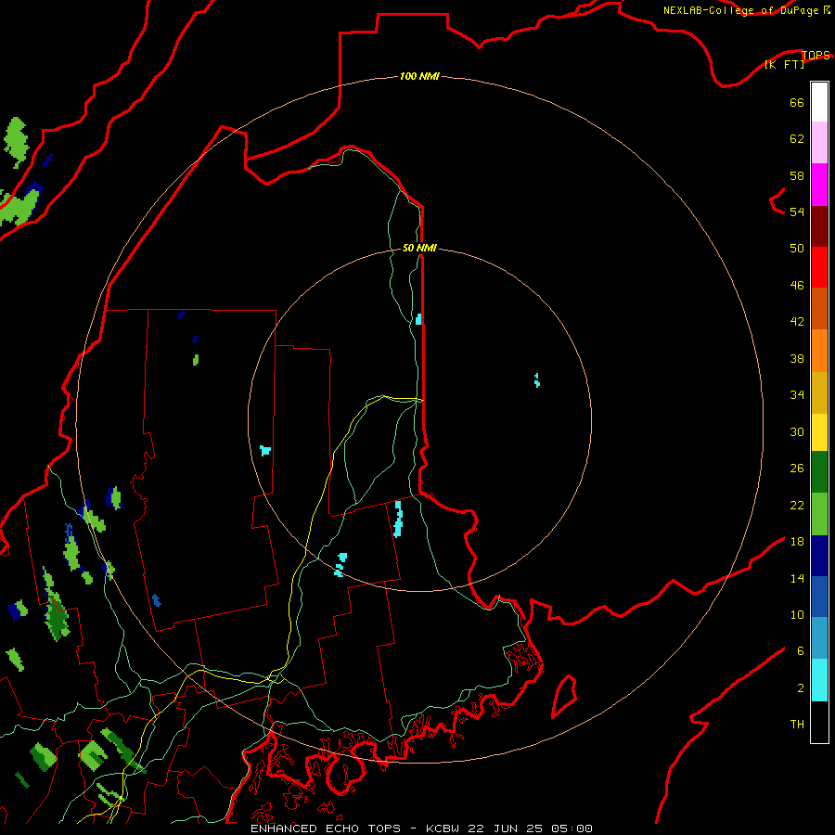Viewport: 835px width, 835px height.
Task: Click the bright red legend swatch
Action: (819, 267)
